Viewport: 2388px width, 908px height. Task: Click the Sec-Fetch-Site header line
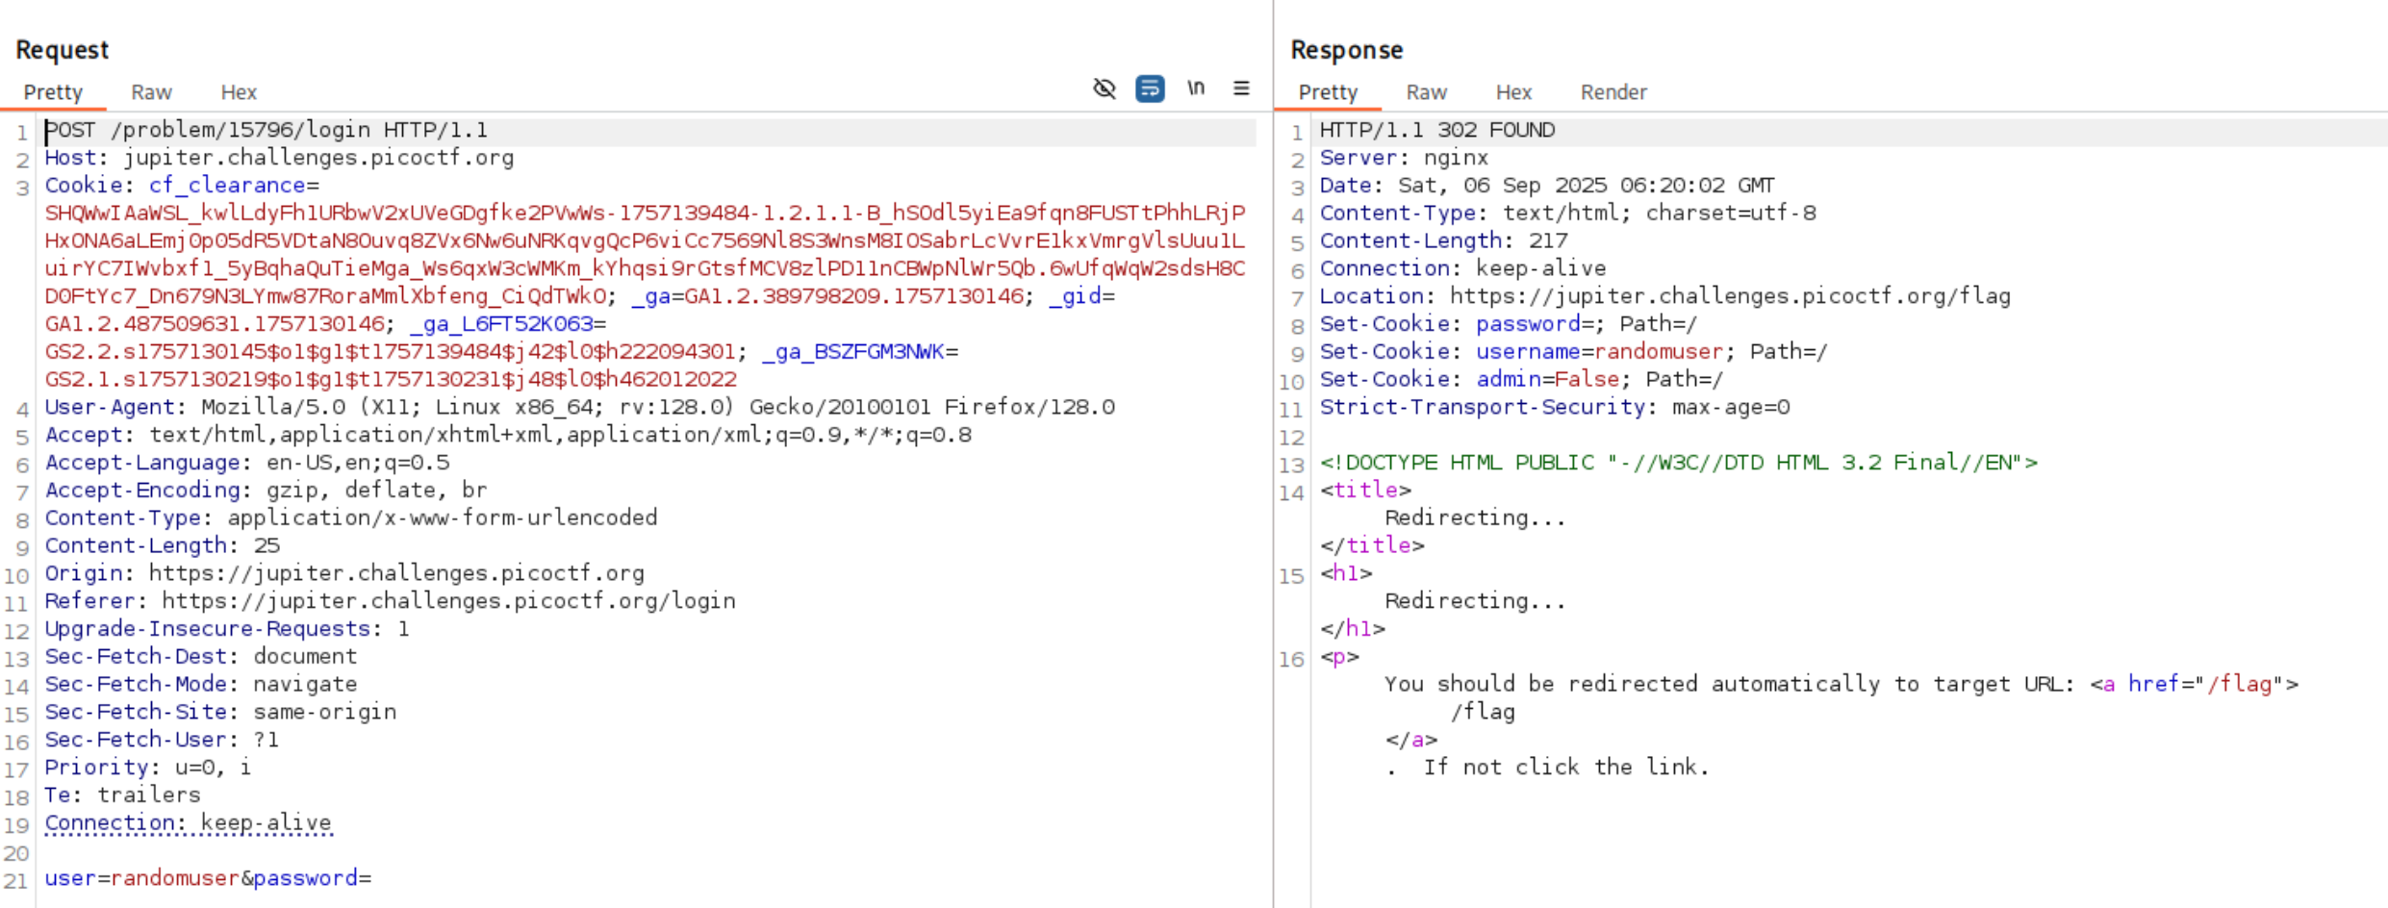coord(220,712)
